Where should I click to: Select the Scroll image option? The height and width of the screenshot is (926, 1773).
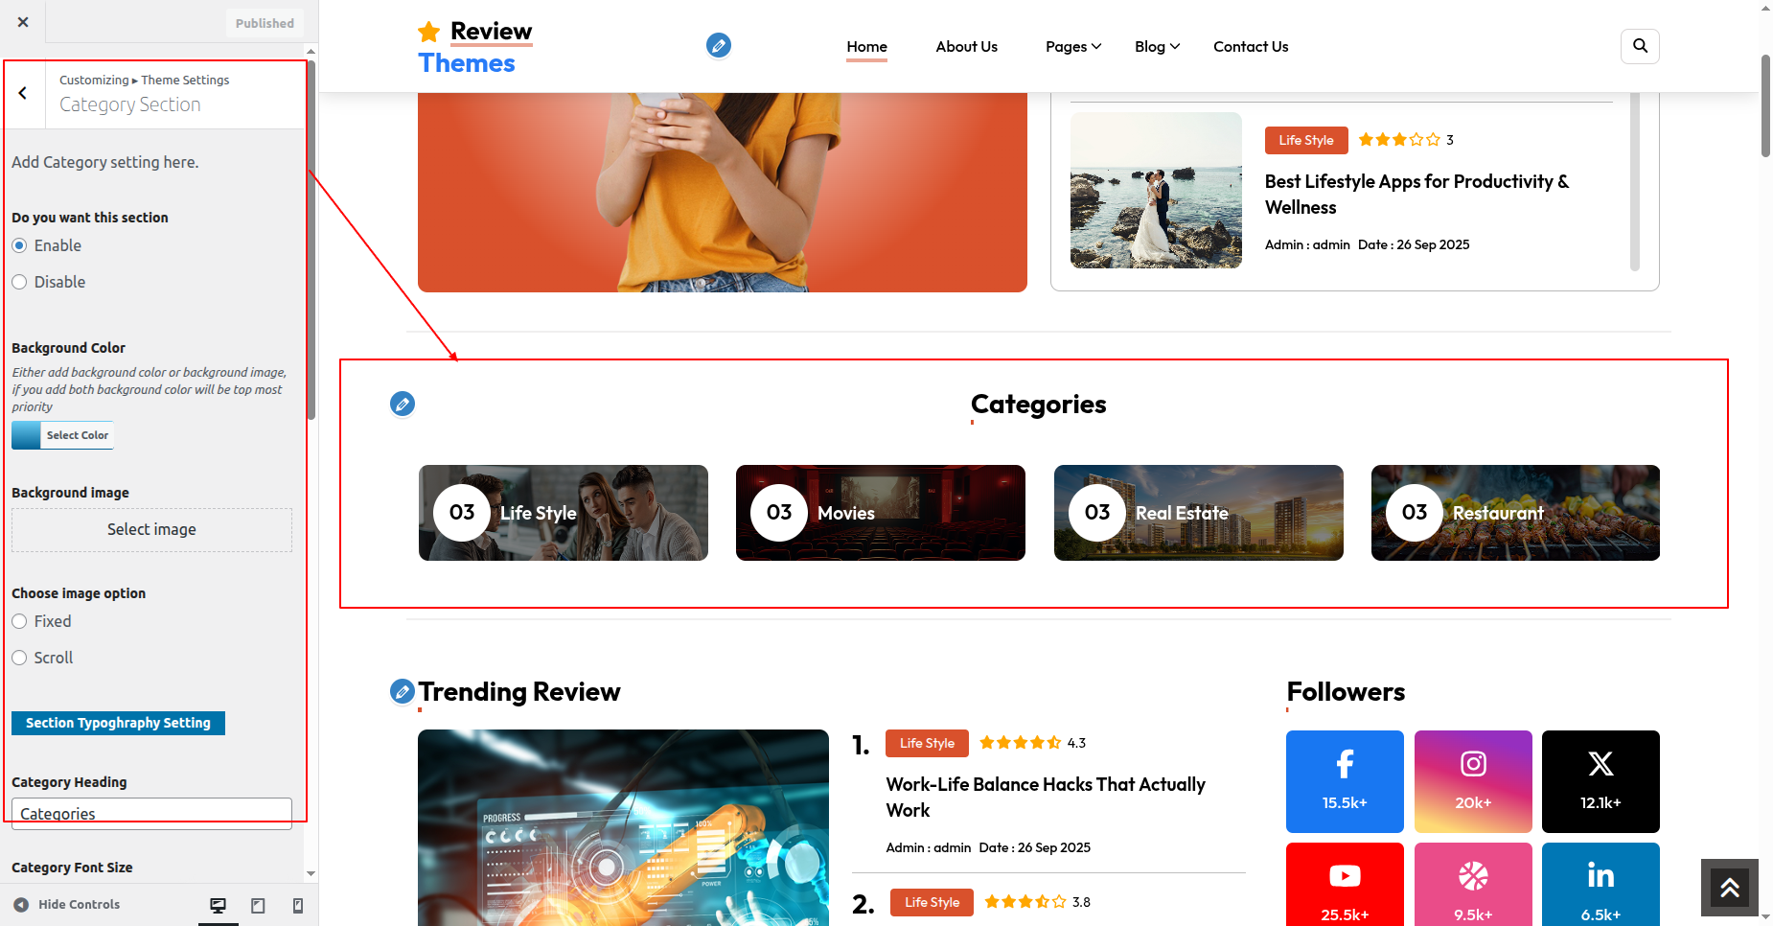tap(19, 658)
